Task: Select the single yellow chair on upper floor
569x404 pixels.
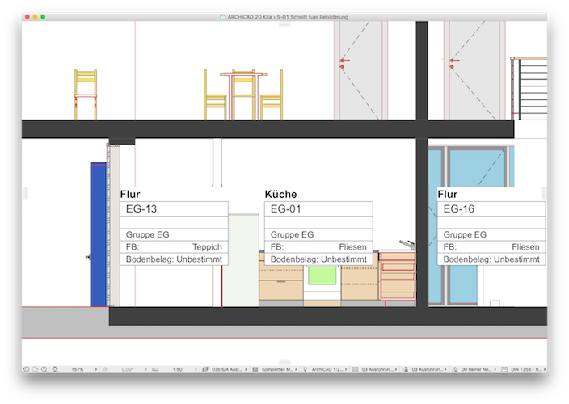Action: [86, 95]
